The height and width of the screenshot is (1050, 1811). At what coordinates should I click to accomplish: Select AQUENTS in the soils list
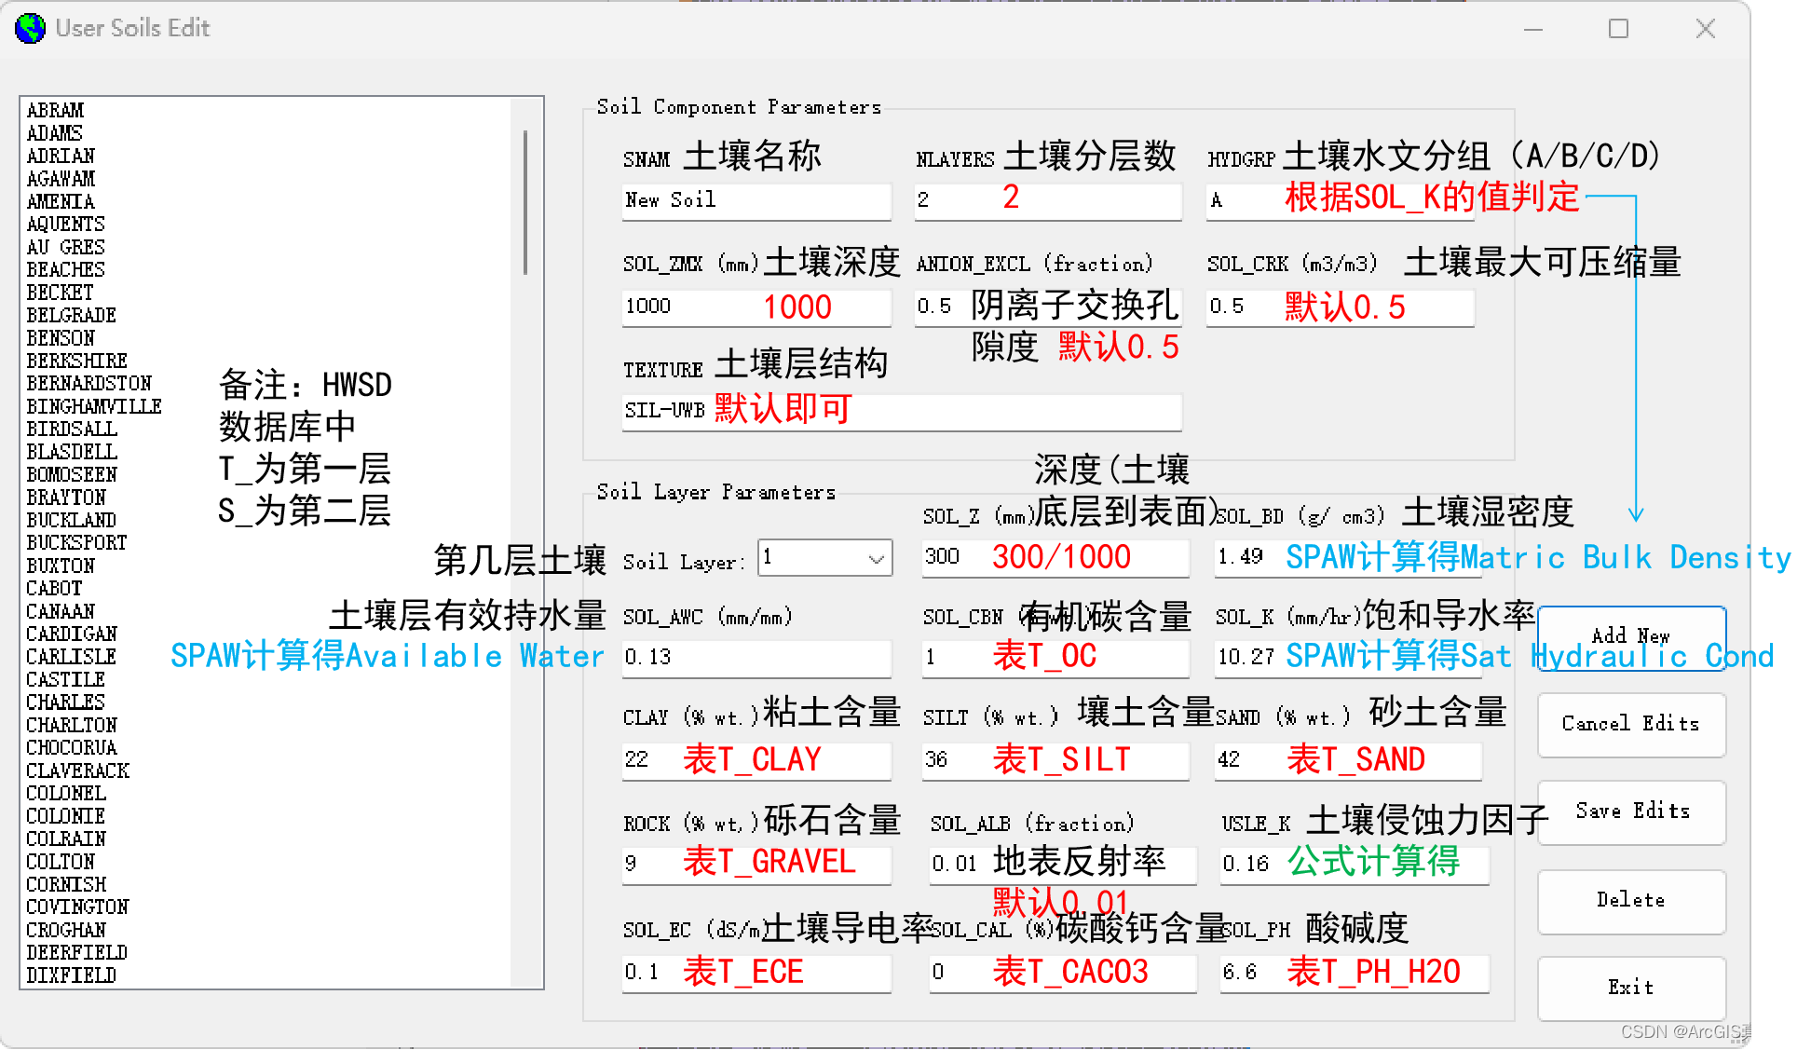pyautogui.click(x=65, y=225)
